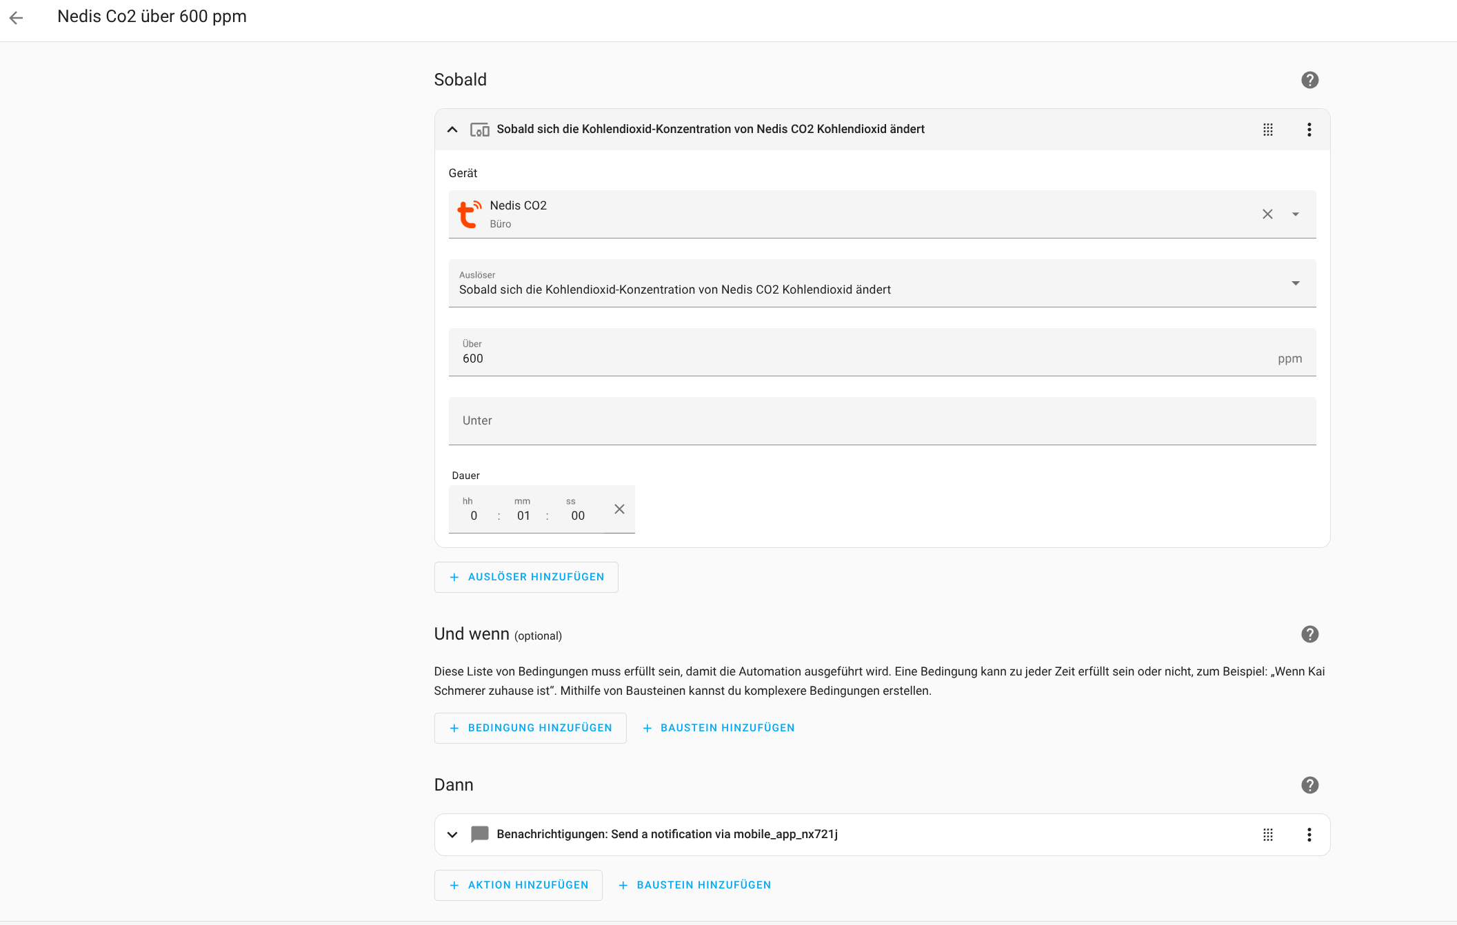Image resolution: width=1457 pixels, height=925 pixels.
Task: Open help for the Dann section
Action: point(1309,785)
